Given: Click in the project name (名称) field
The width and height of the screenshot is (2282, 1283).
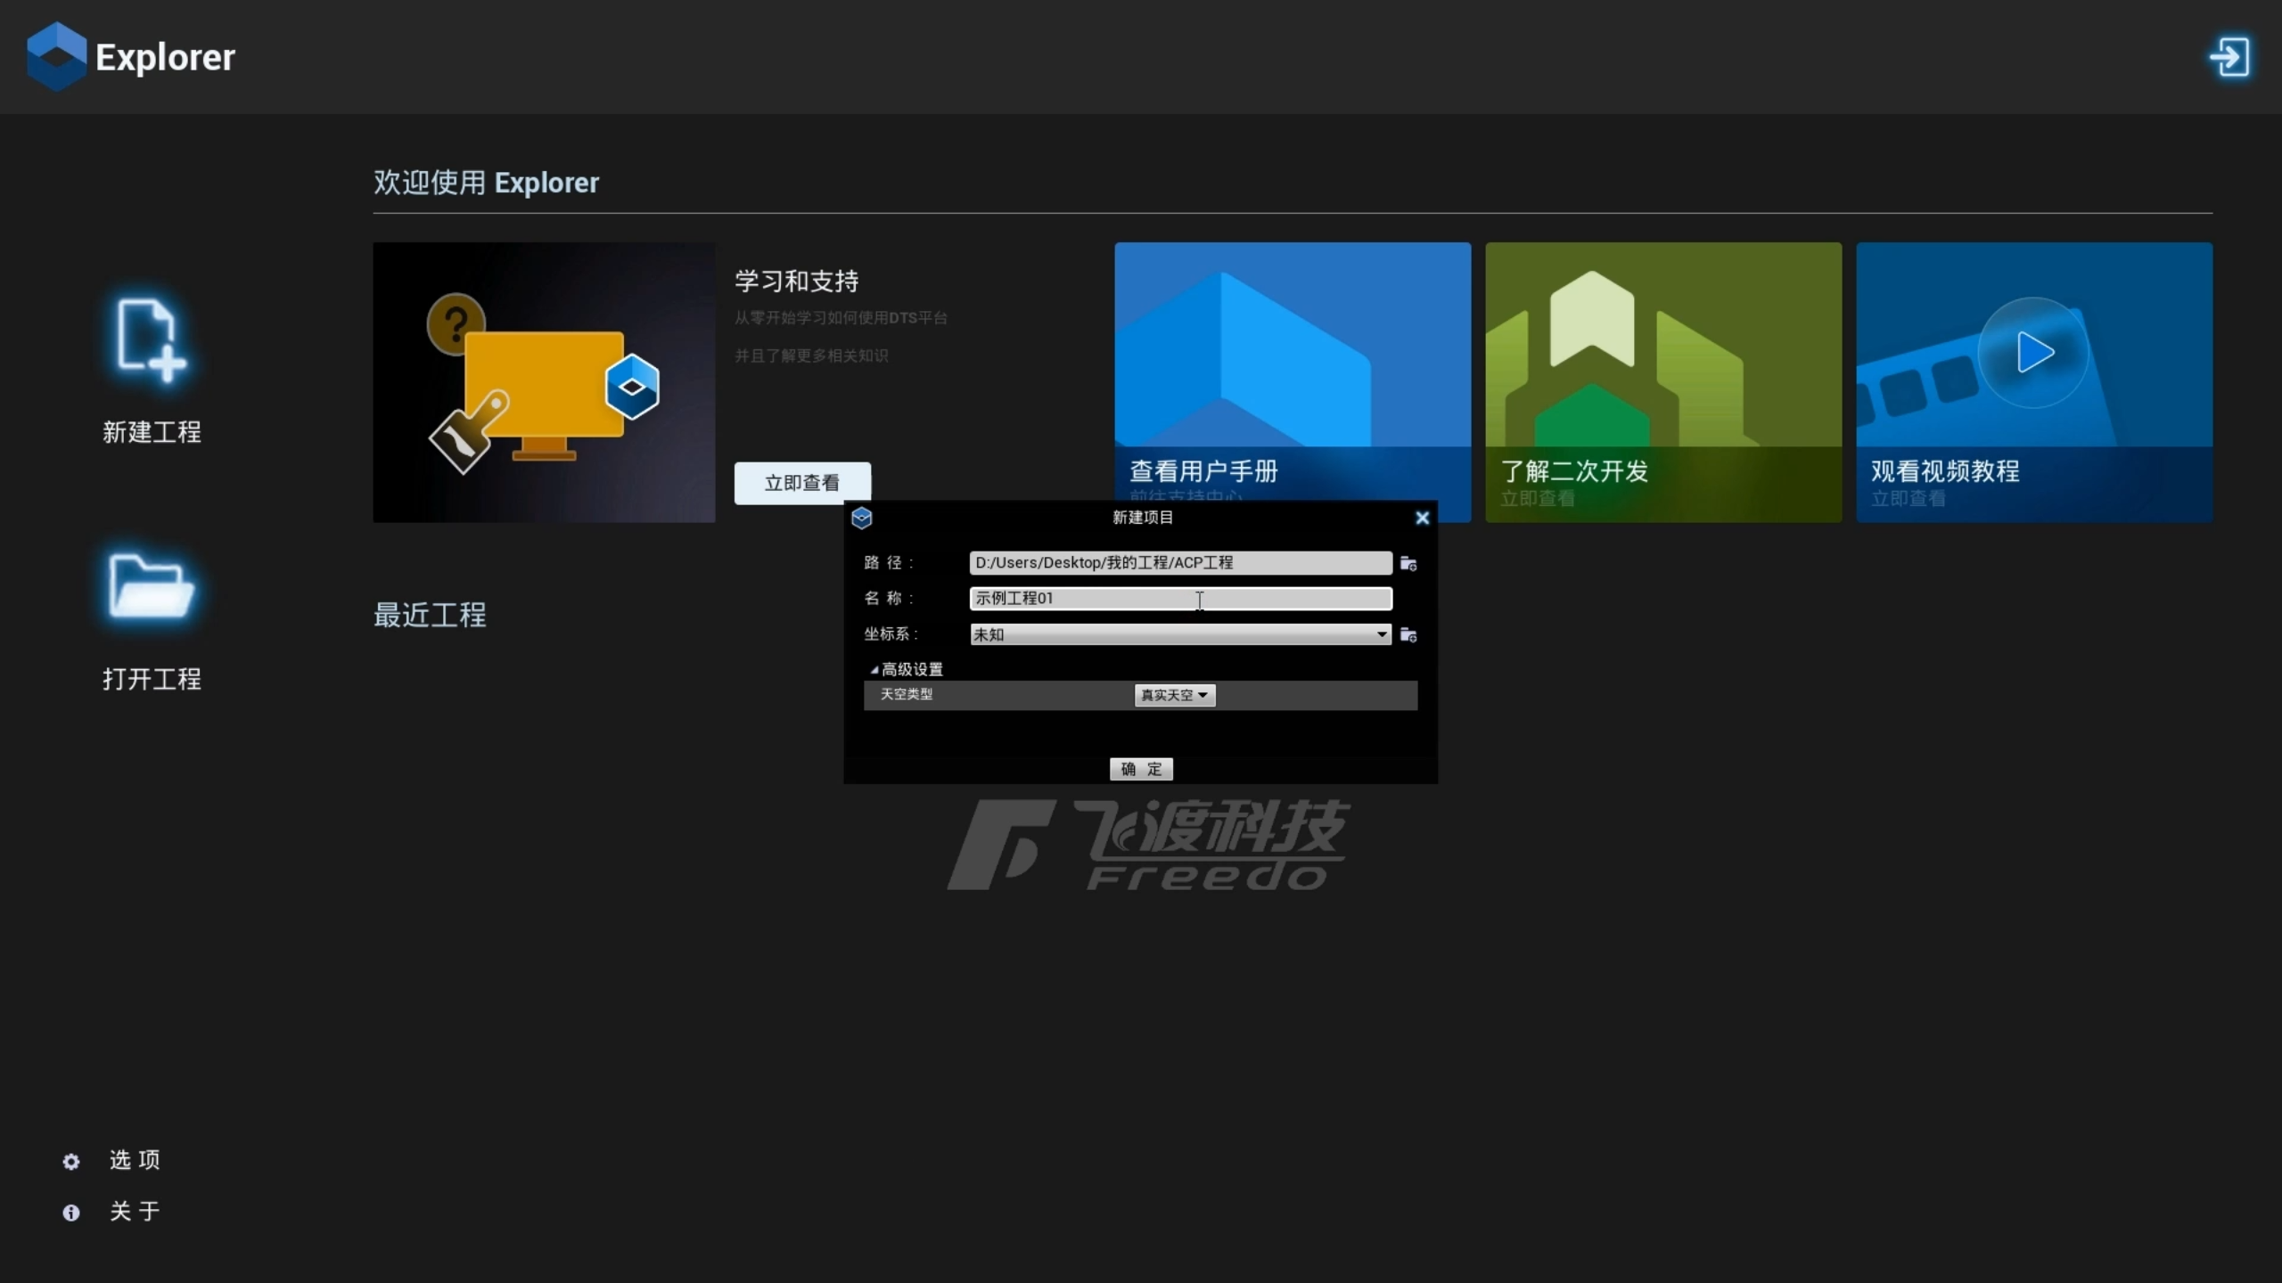Looking at the screenshot, I should (x=1180, y=599).
